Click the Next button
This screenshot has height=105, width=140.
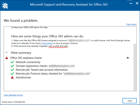pos(130,101)
